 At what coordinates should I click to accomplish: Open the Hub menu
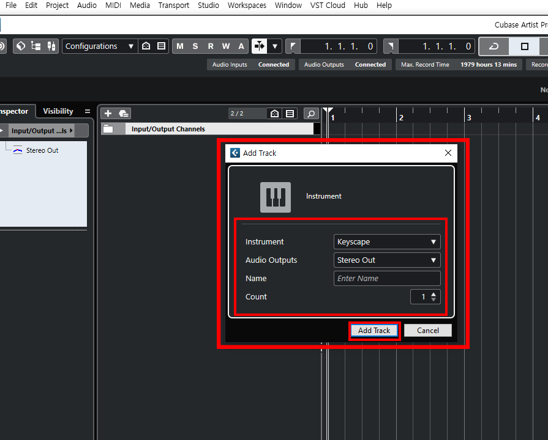coord(361,5)
